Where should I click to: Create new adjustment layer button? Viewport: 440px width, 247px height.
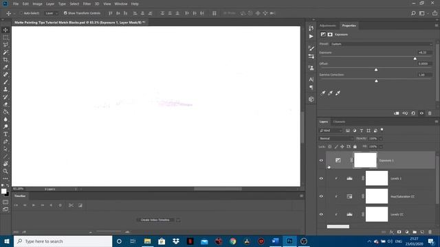click(407, 232)
